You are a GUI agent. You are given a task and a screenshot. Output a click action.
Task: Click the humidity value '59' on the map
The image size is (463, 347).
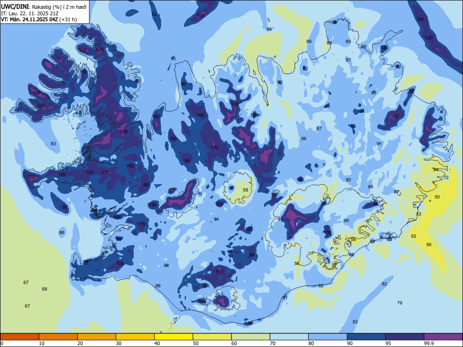pos(245,190)
